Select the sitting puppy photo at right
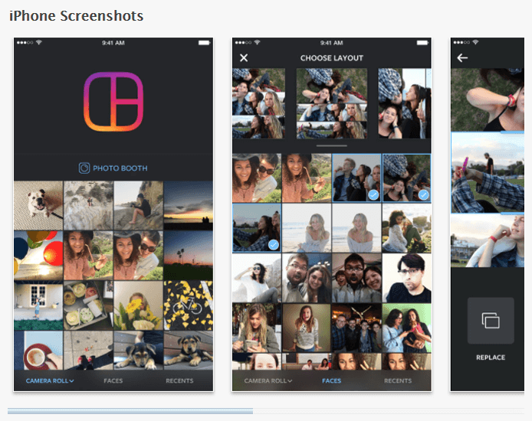Viewport: 532px width, 421px height. pos(189,351)
